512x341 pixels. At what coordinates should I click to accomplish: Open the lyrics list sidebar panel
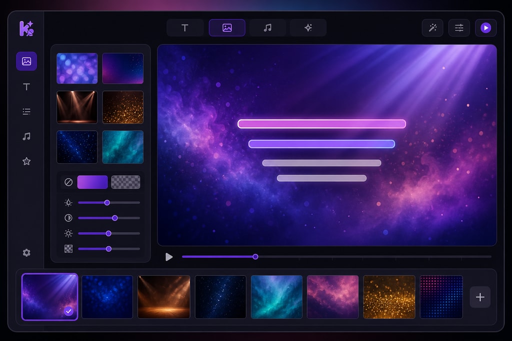click(26, 111)
